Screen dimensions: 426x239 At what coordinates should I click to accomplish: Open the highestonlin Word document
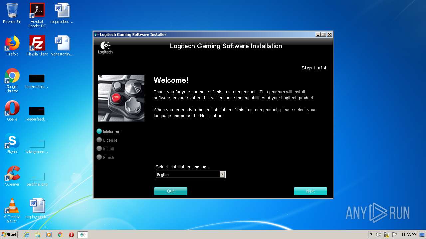tap(62, 46)
